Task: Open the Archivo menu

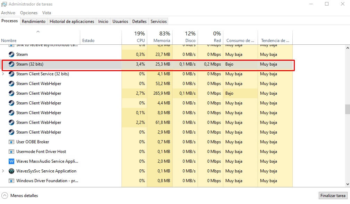Action: click(x=8, y=13)
